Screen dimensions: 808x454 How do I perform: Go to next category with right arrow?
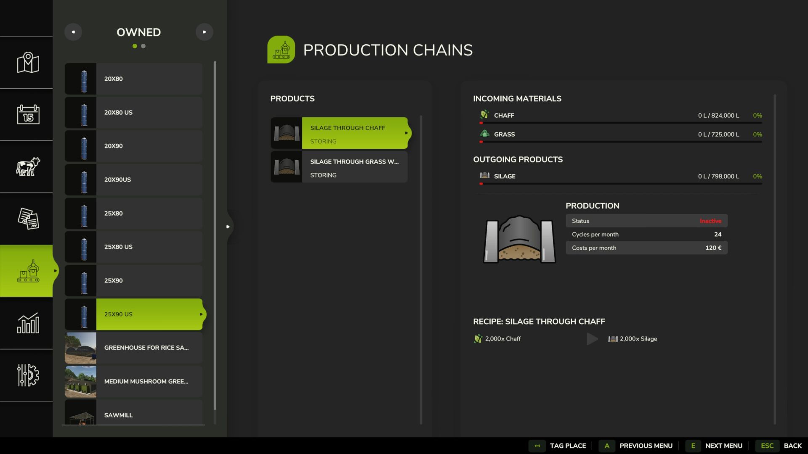coord(205,32)
